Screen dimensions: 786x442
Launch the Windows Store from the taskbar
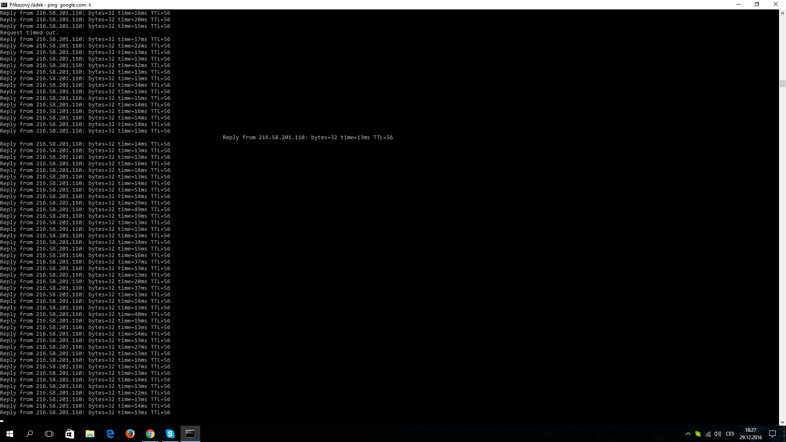click(70, 434)
